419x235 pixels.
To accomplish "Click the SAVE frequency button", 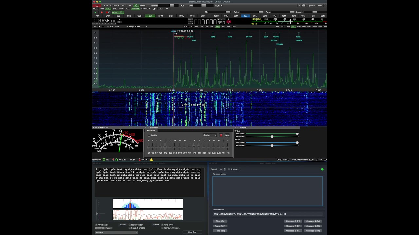I will click(x=191, y=22).
